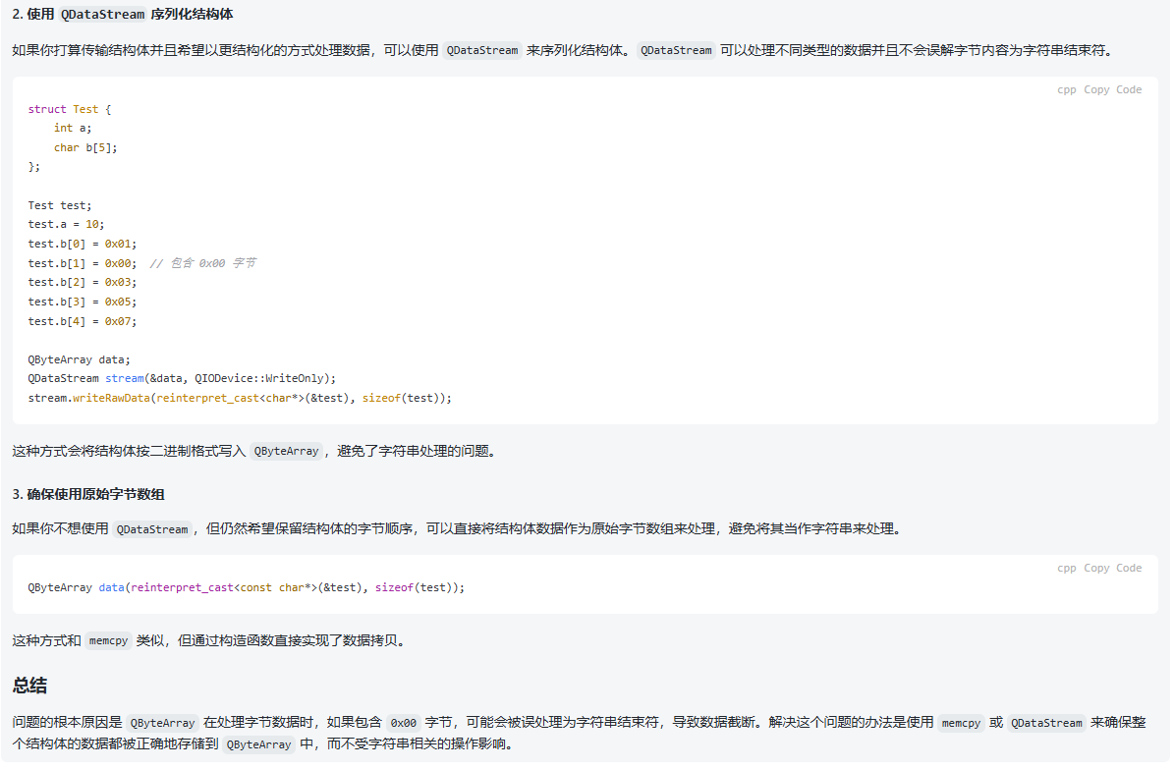Click the 总结 heading
Image resolution: width=1173 pixels, height=770 pixels.
coord(29,686)
